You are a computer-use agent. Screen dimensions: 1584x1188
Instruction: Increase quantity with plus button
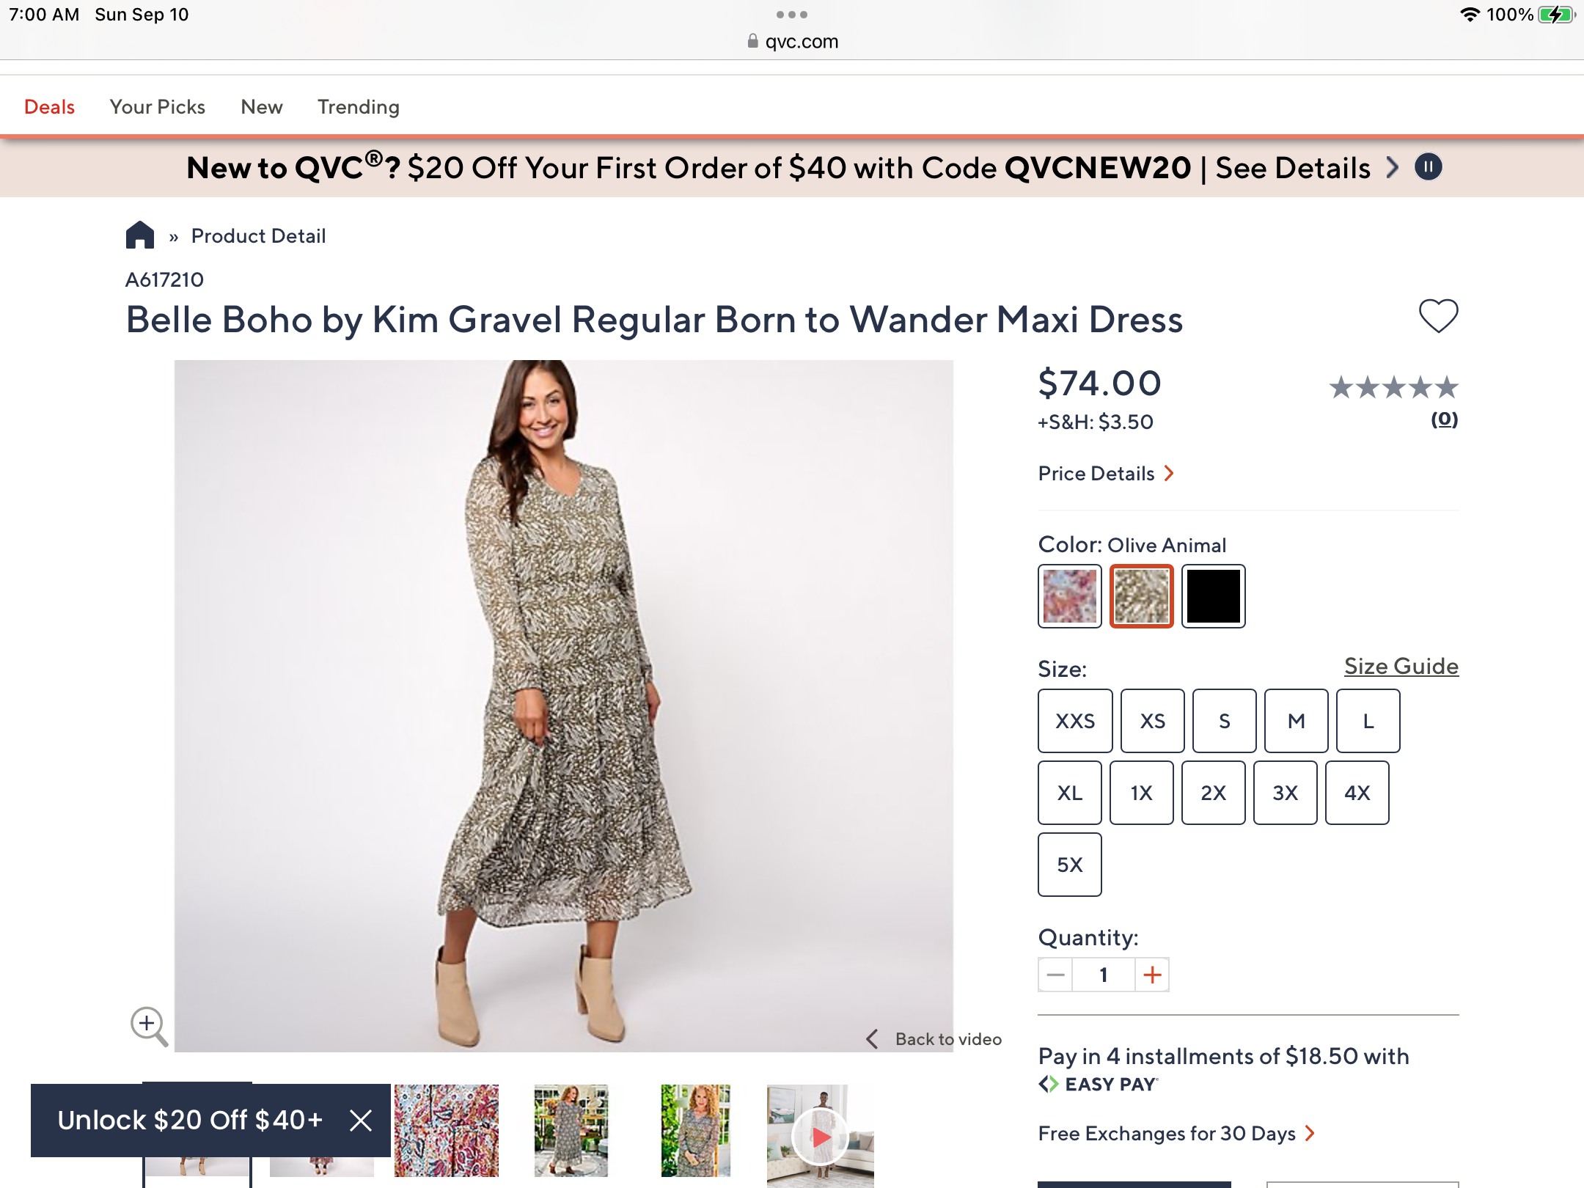coord(1152,975)
